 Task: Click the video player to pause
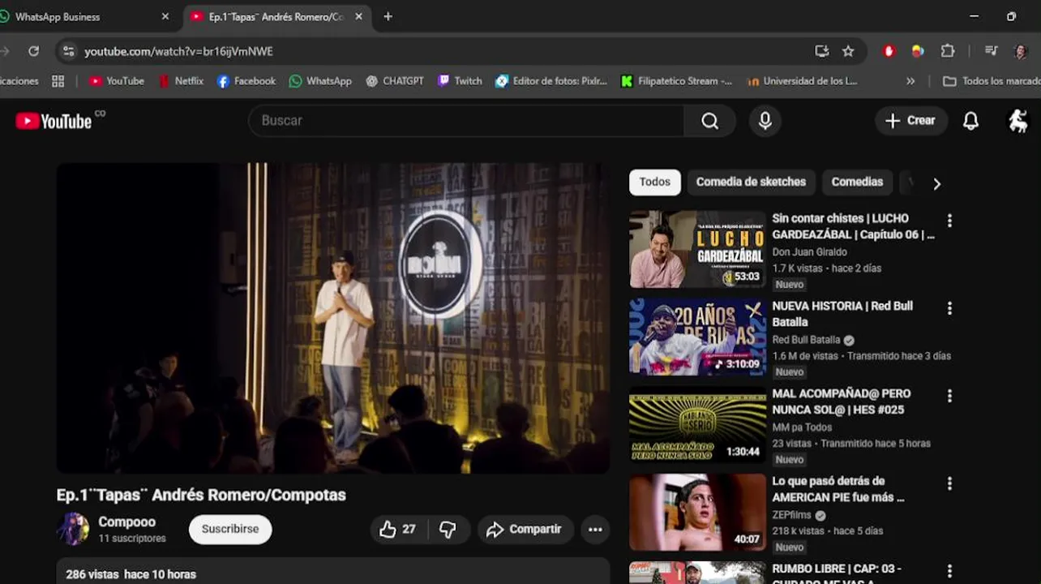pyautogui.click(x=333, y=318)
